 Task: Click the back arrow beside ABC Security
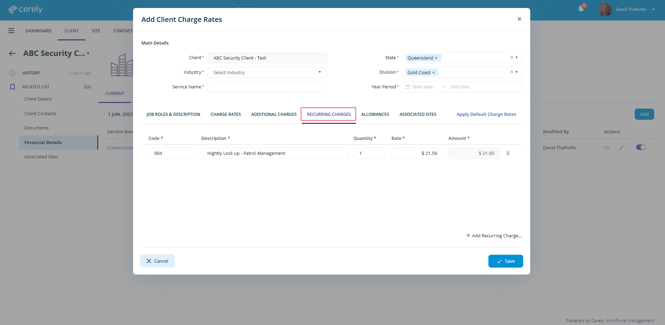(x=13, y=53)
